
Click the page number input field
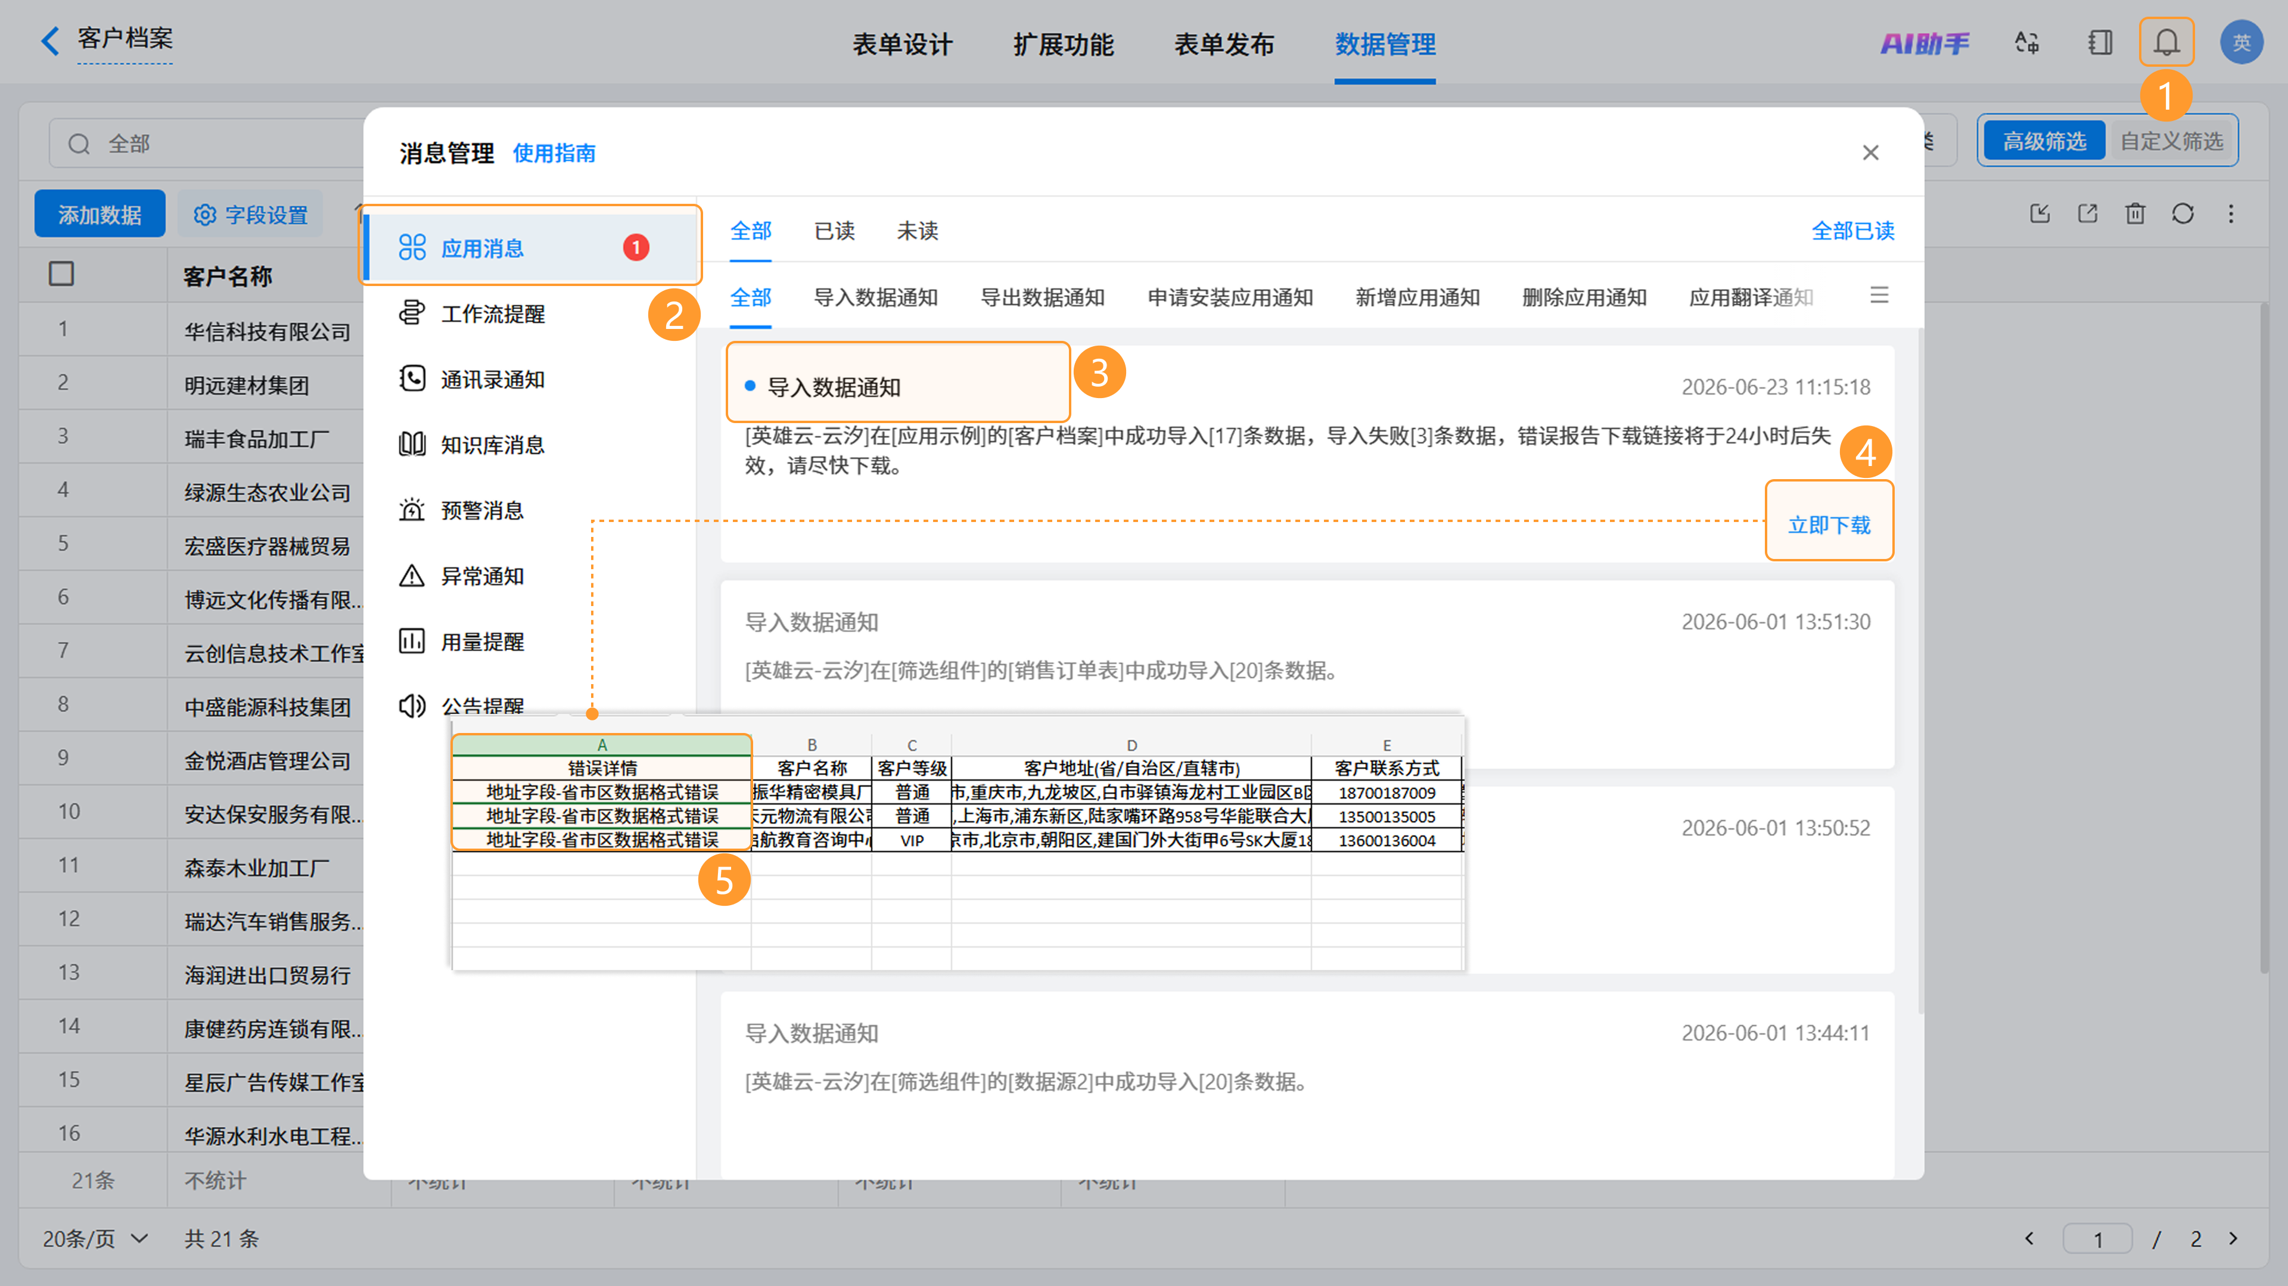coord(2097,1238)
